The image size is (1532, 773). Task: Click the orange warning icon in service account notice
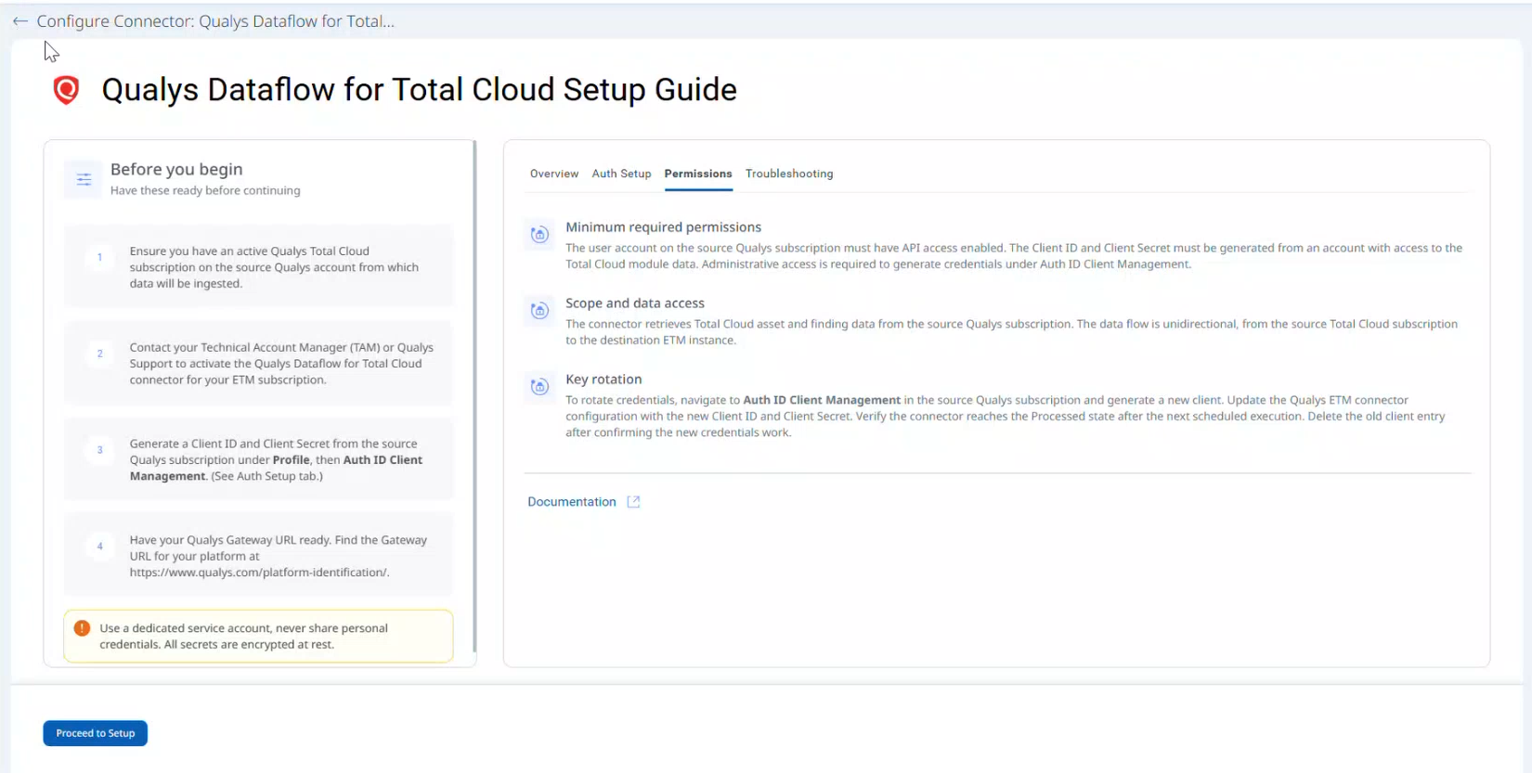click(x=82, y=628)
